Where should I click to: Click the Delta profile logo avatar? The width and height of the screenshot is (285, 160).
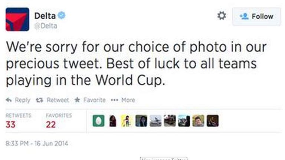[x=17, y=19]
